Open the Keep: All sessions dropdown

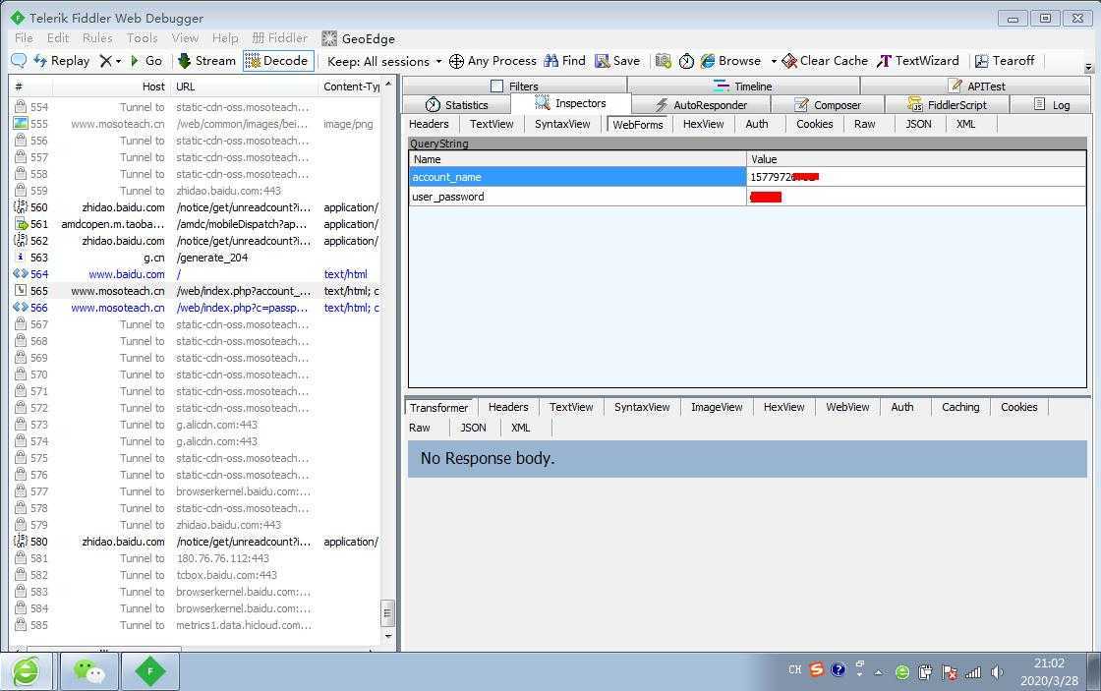[x=384, y=62]
